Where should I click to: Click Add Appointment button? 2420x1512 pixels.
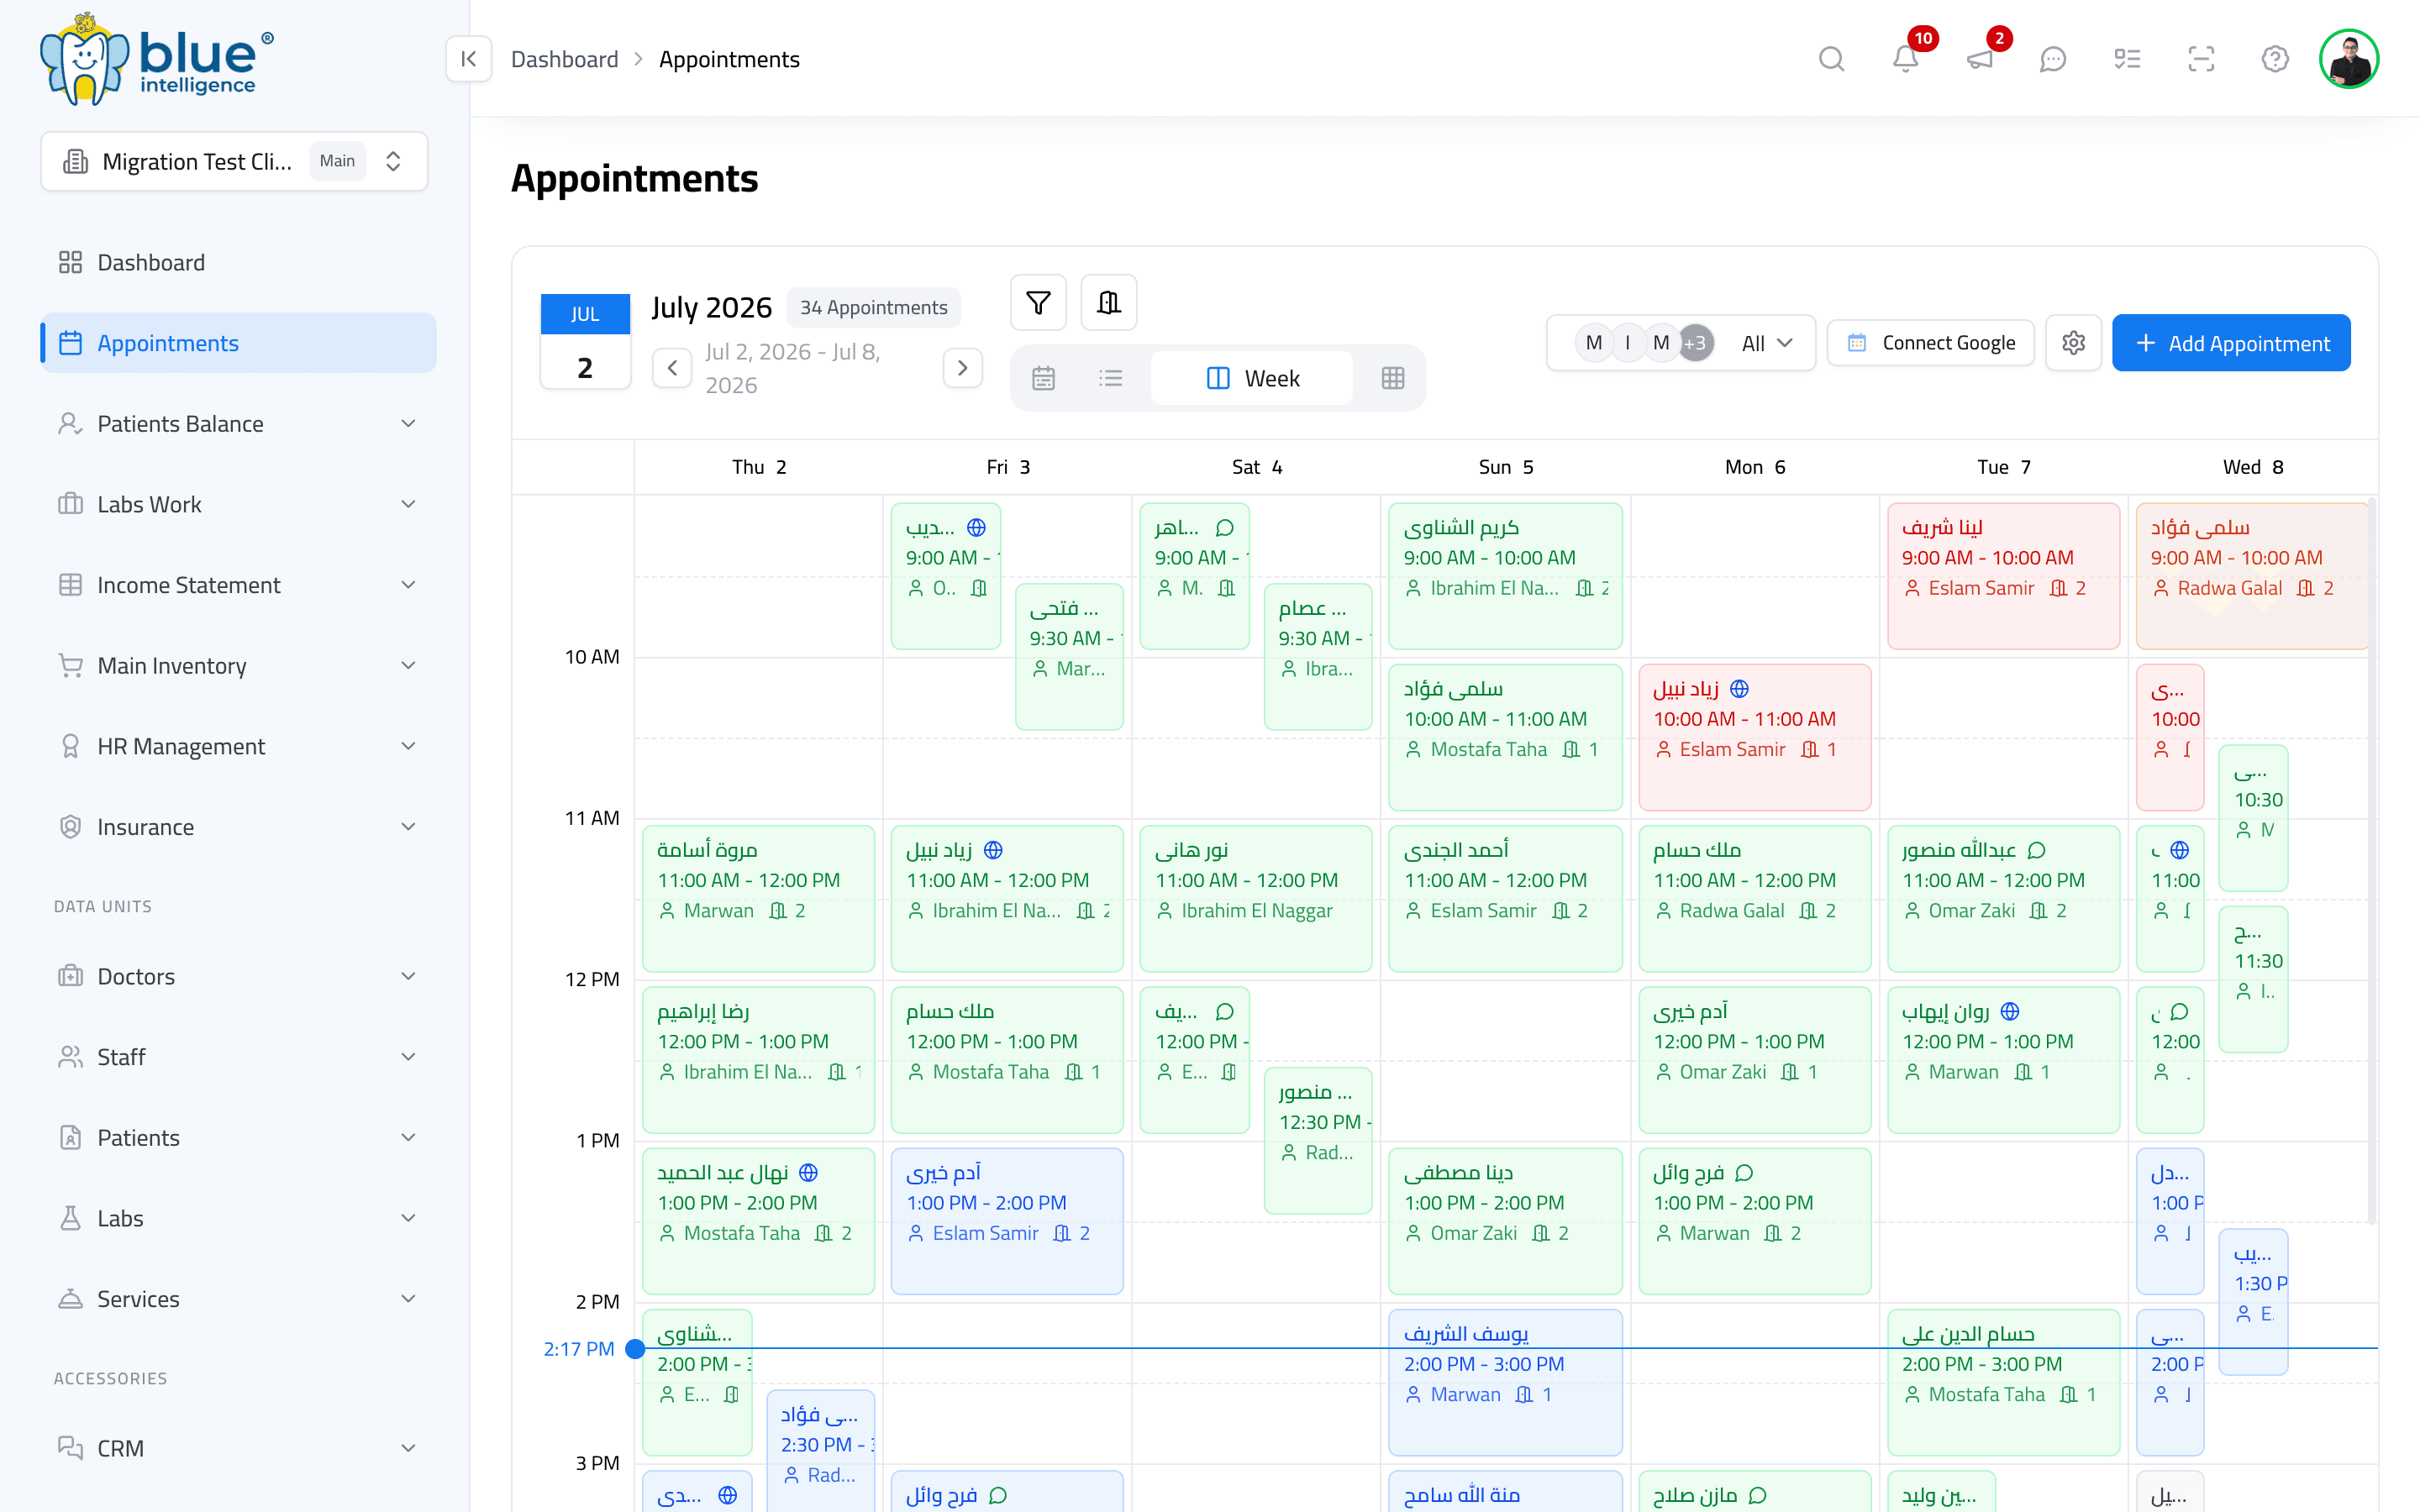tap(2231, 343)
